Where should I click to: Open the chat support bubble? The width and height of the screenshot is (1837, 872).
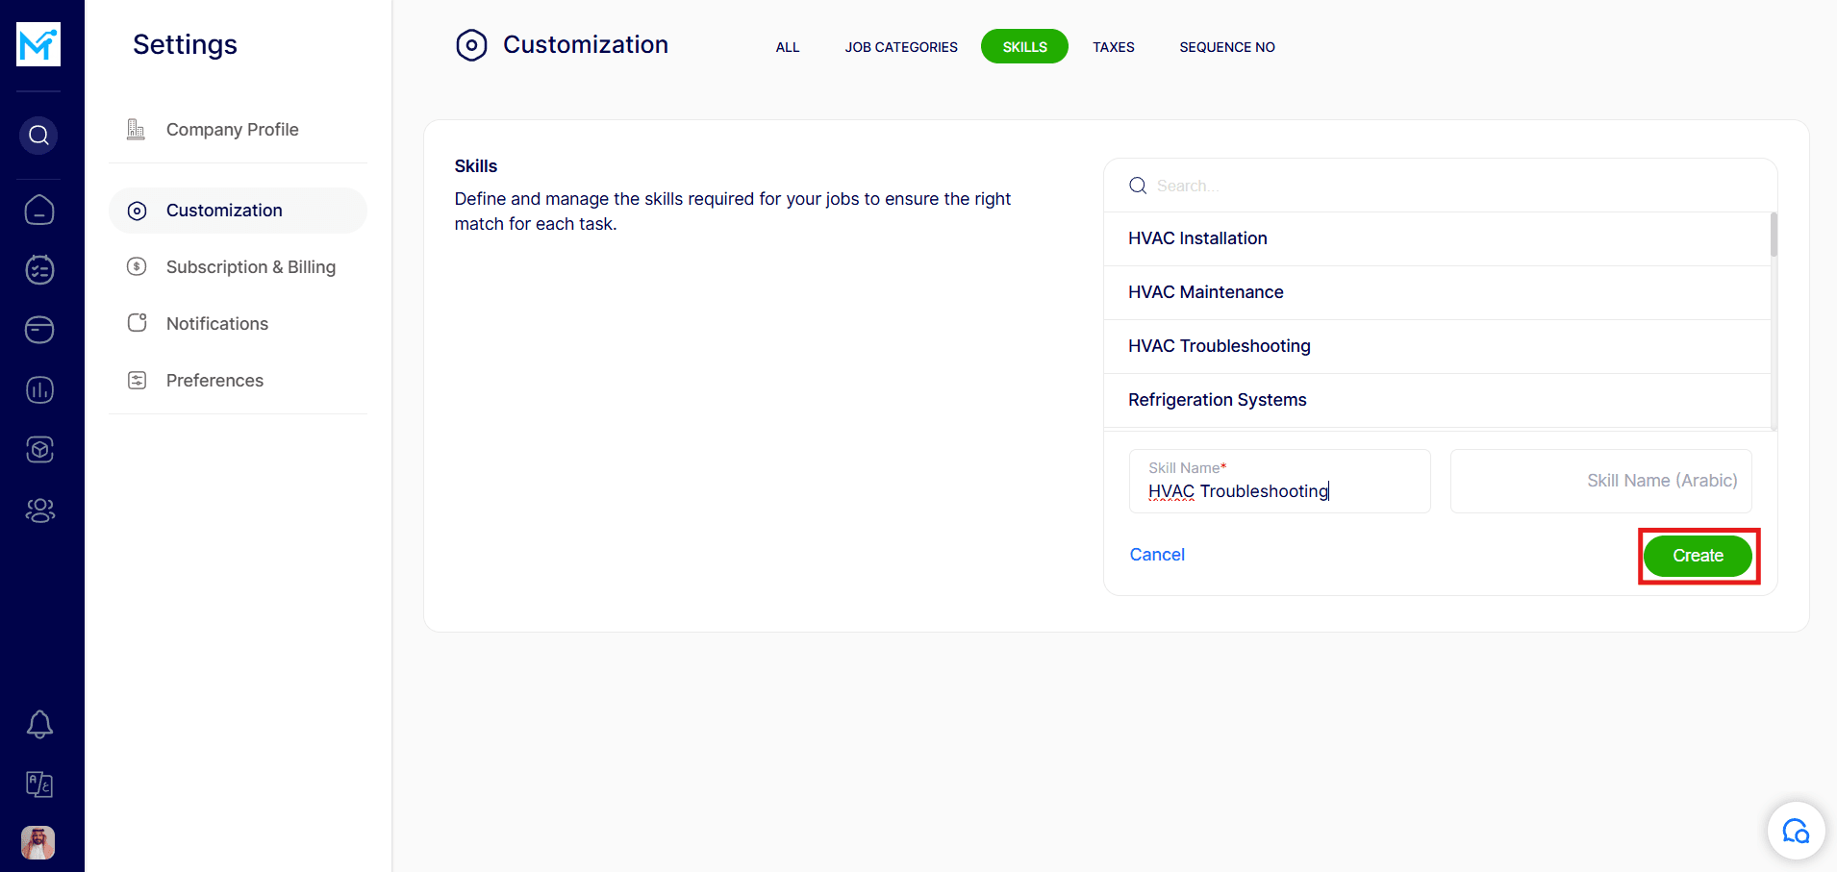point(1796,831)
